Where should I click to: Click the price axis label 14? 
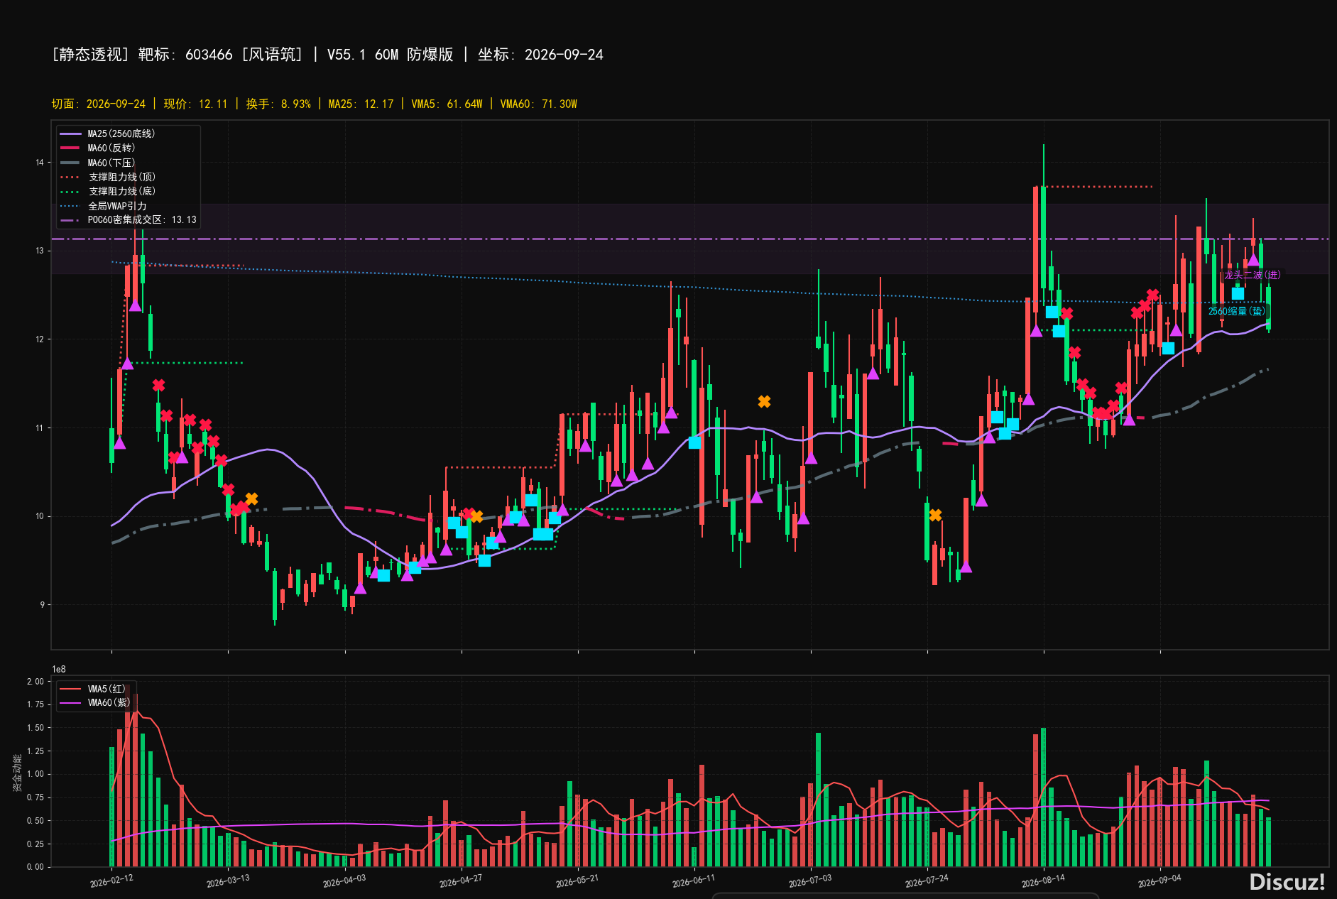40,163
